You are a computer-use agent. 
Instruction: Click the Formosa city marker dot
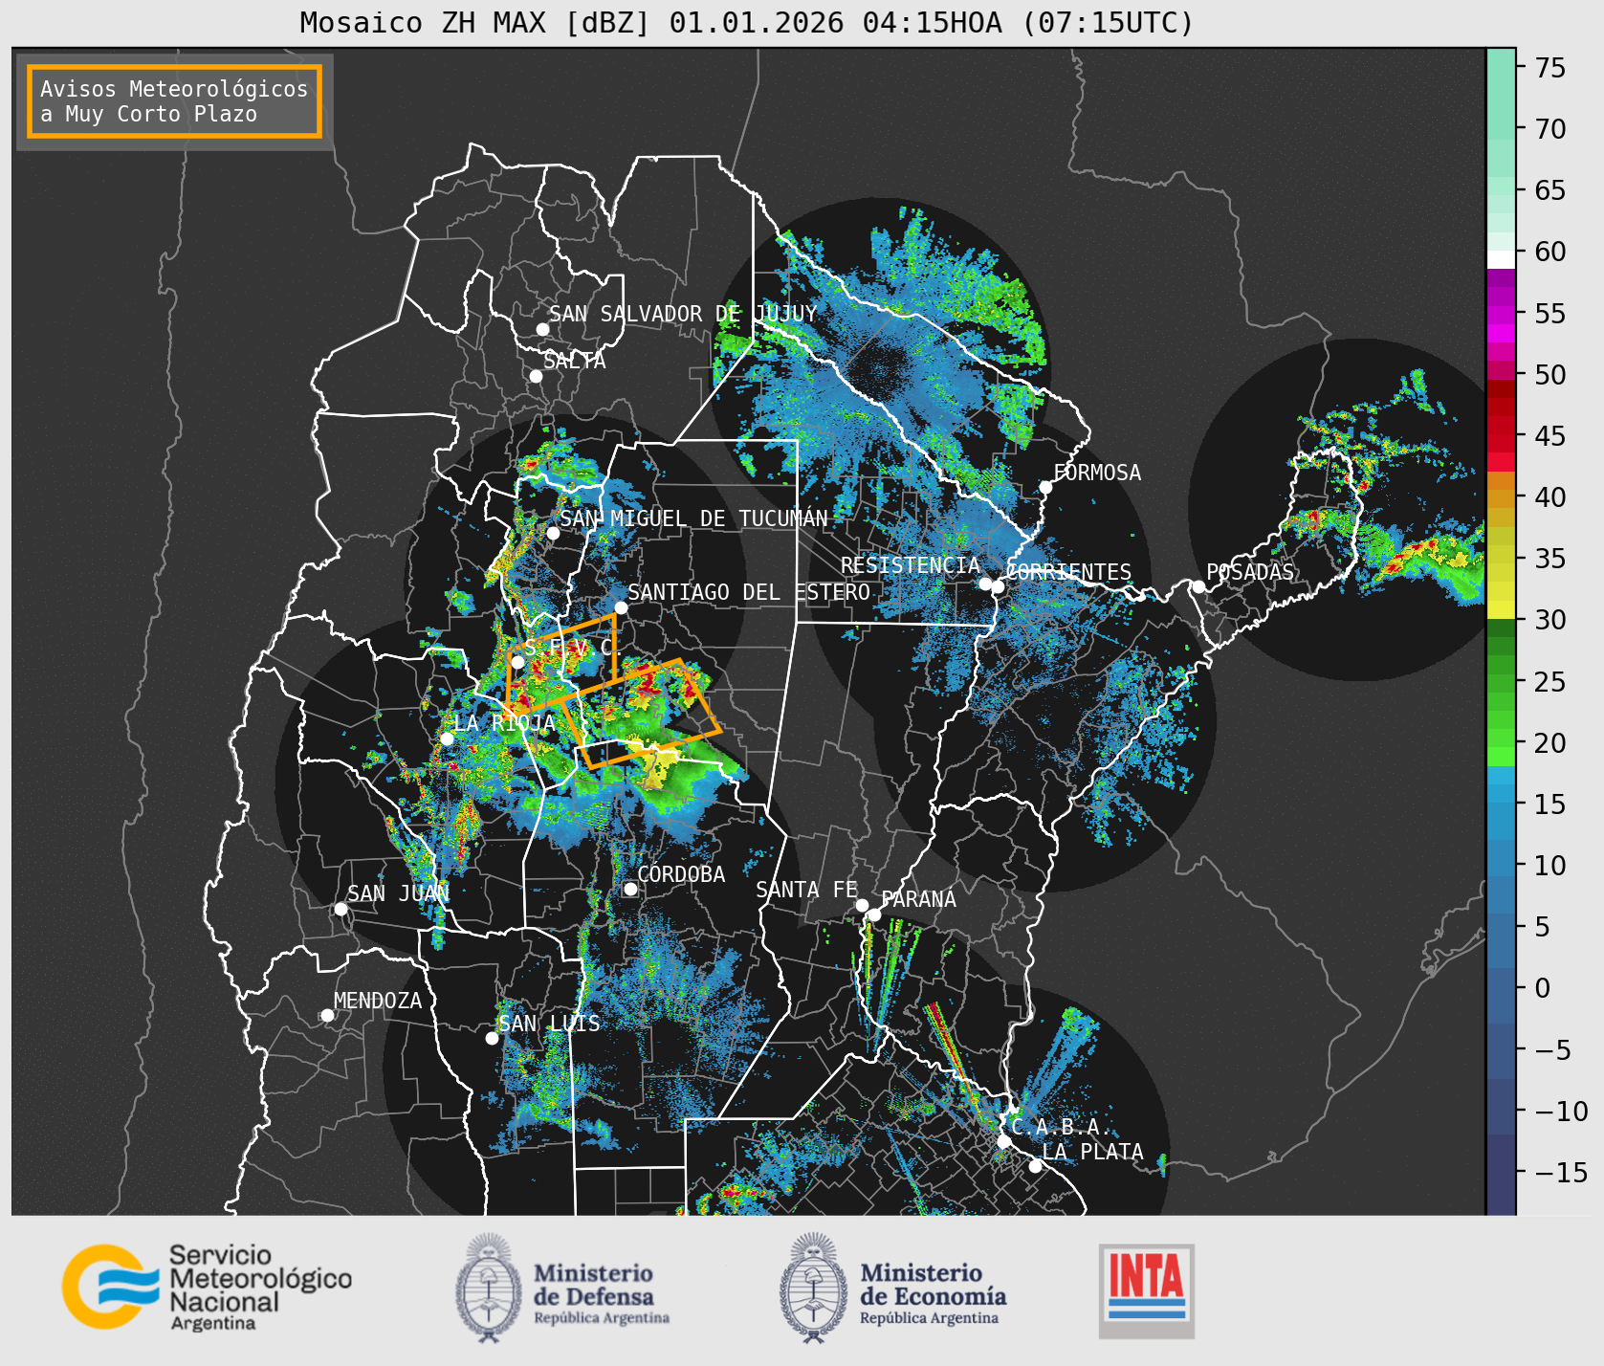click(1045, 487)
